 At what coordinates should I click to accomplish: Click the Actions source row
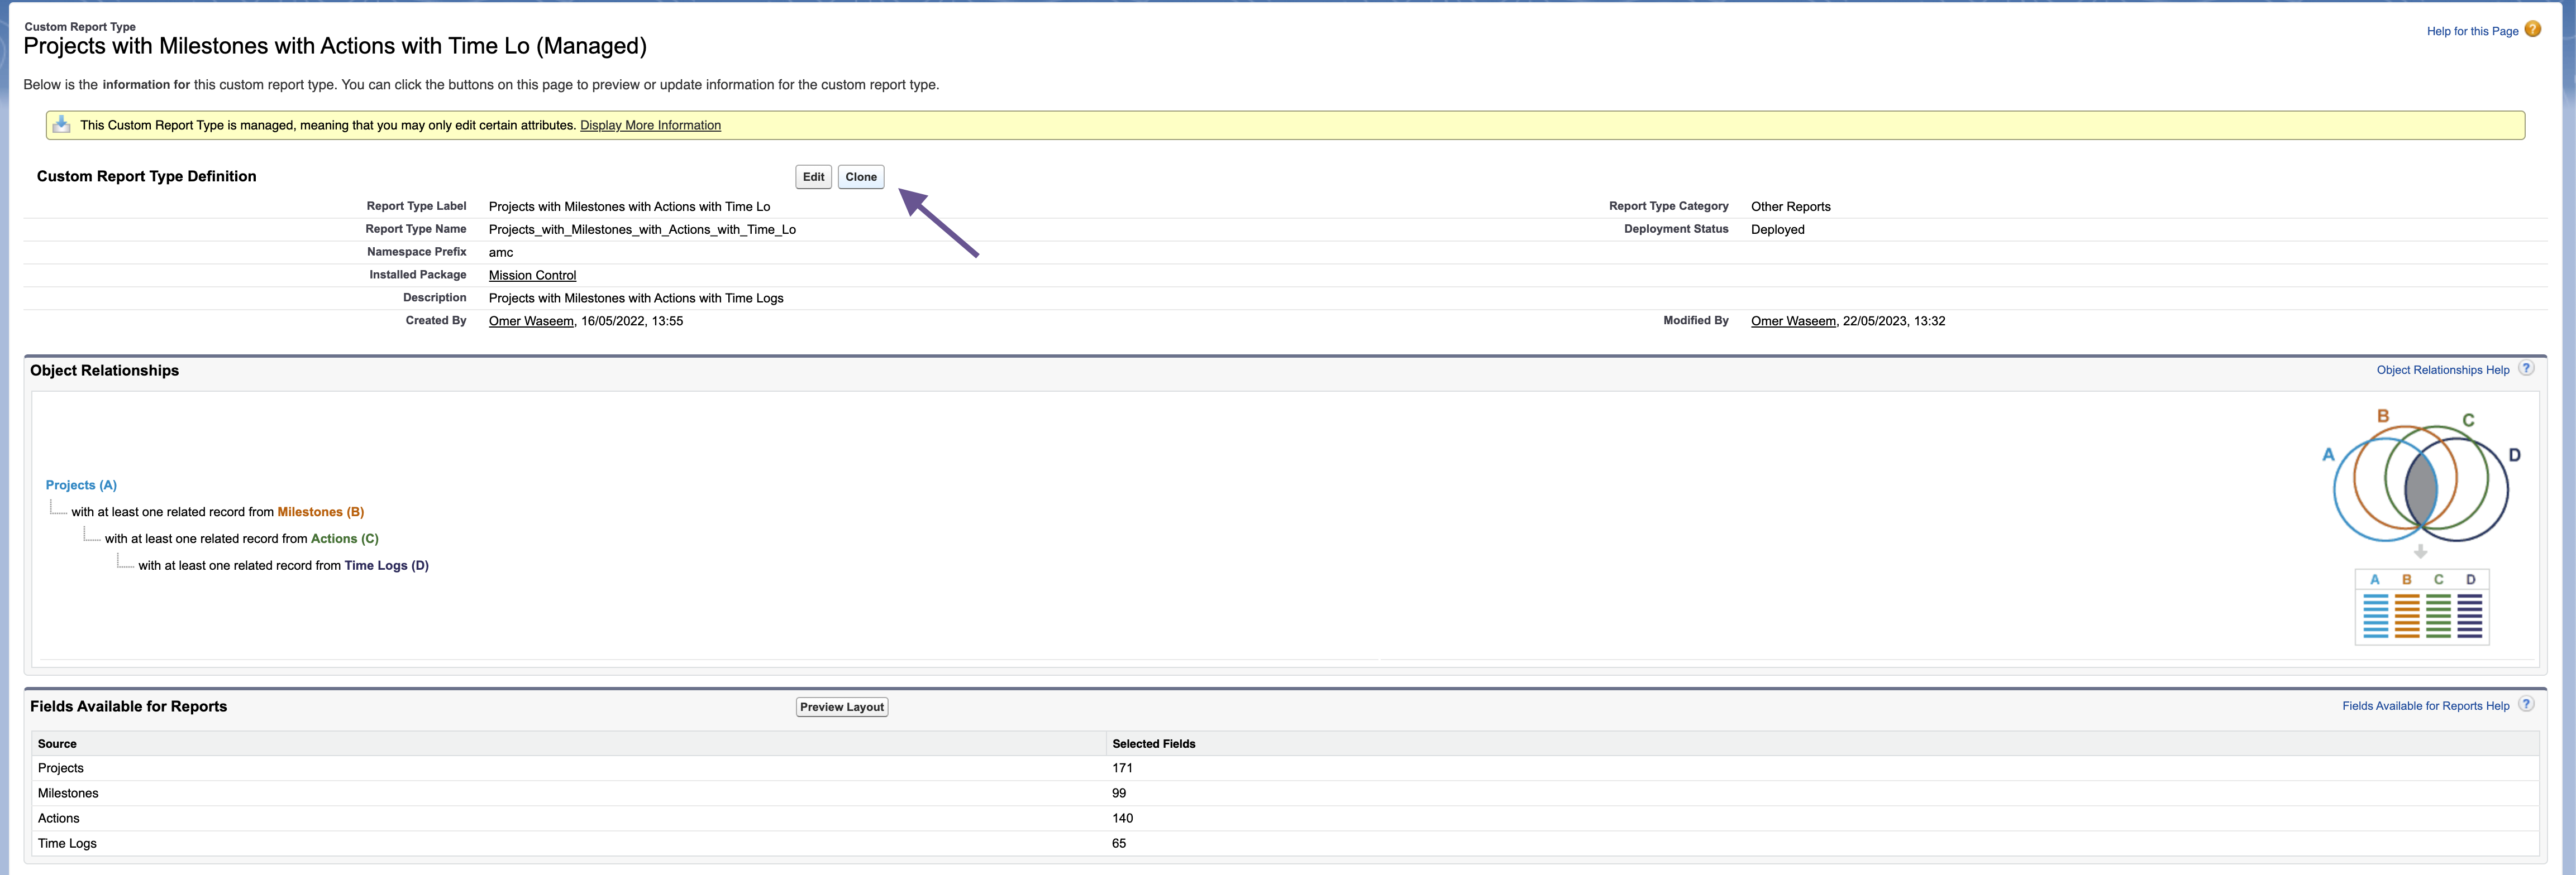click(x=1285, y=818)
